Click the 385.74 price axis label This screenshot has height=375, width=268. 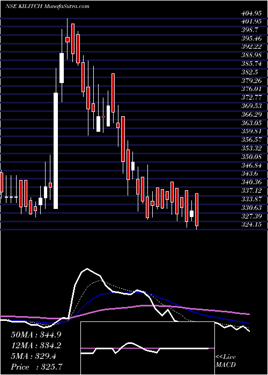pos(252,63)
